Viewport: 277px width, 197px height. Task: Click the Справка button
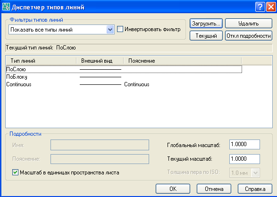pos(255,189)
